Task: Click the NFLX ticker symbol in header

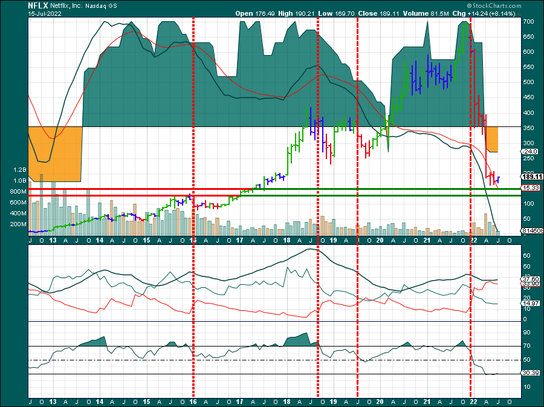Action: [37, 4]
